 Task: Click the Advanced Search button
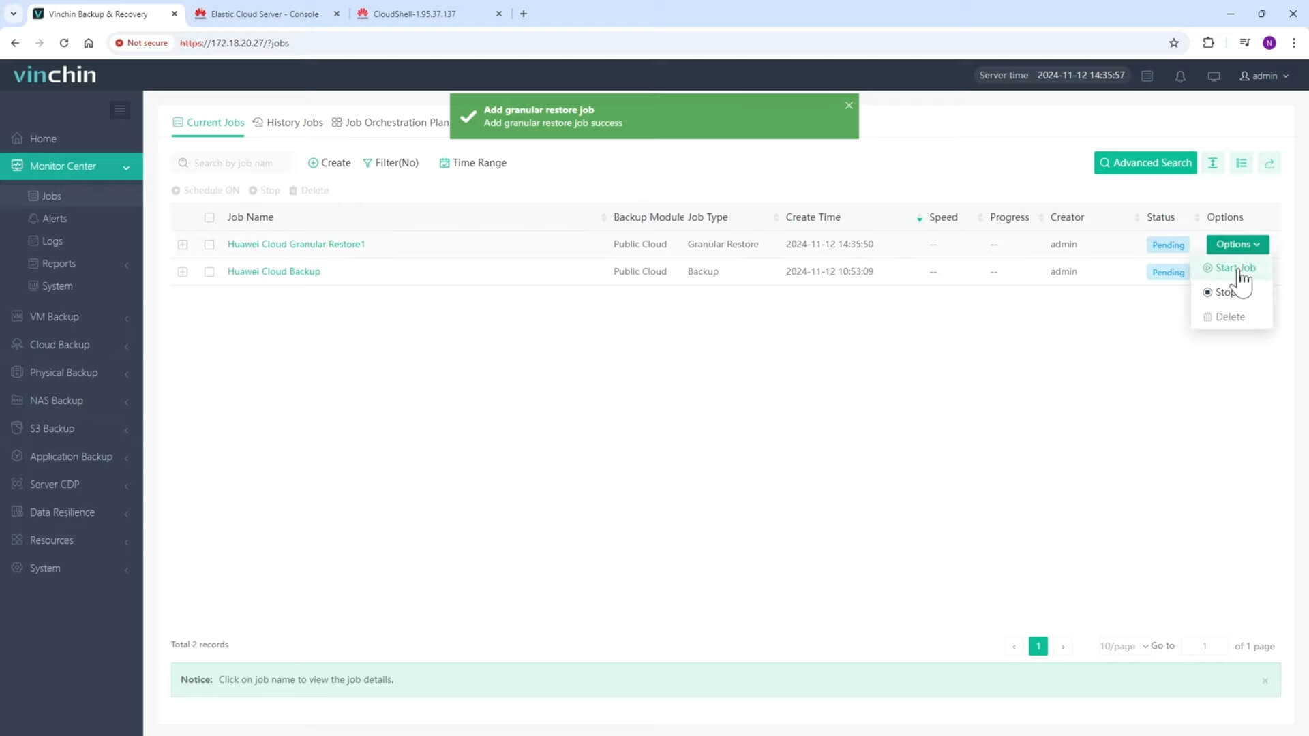1145,163
